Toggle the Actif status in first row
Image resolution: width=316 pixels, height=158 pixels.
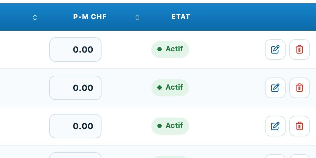point(170,49)
